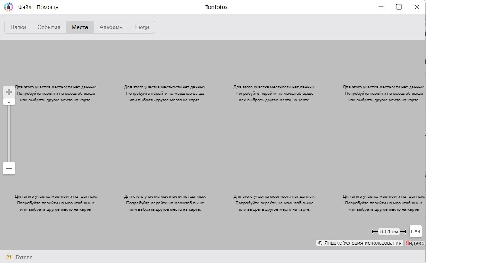Switch to the События tab
The image size is (492, 277).
point(49,27)
